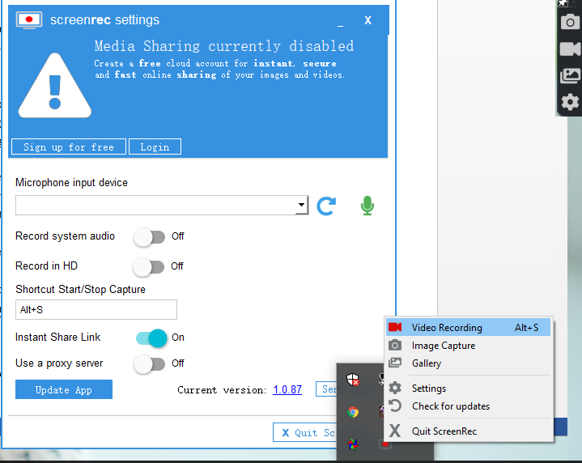Select Image Capture from the tray menu
The image size is (582, 463).
click(x=468, y=346)
